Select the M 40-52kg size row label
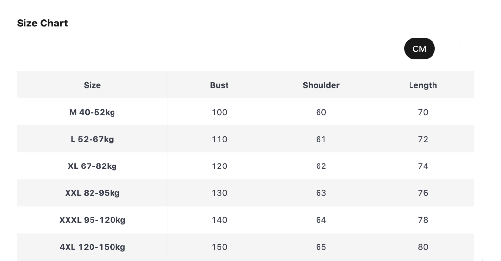Screen dimensions: 501x261 (92, 112)
